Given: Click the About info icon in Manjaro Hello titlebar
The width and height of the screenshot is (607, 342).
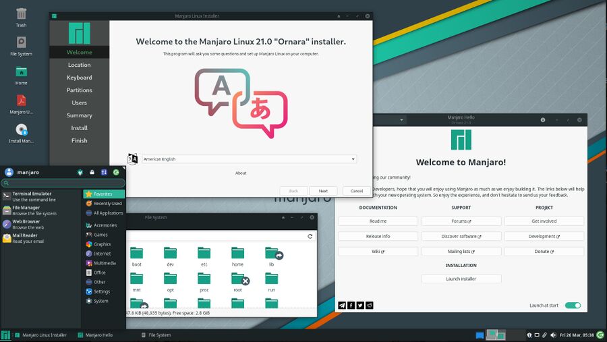Looking at the screenshot, I should (x=543, y=119).
